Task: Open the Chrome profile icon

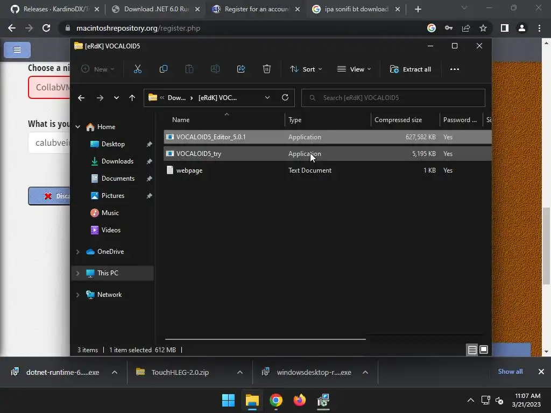Action: coord(522,28)
